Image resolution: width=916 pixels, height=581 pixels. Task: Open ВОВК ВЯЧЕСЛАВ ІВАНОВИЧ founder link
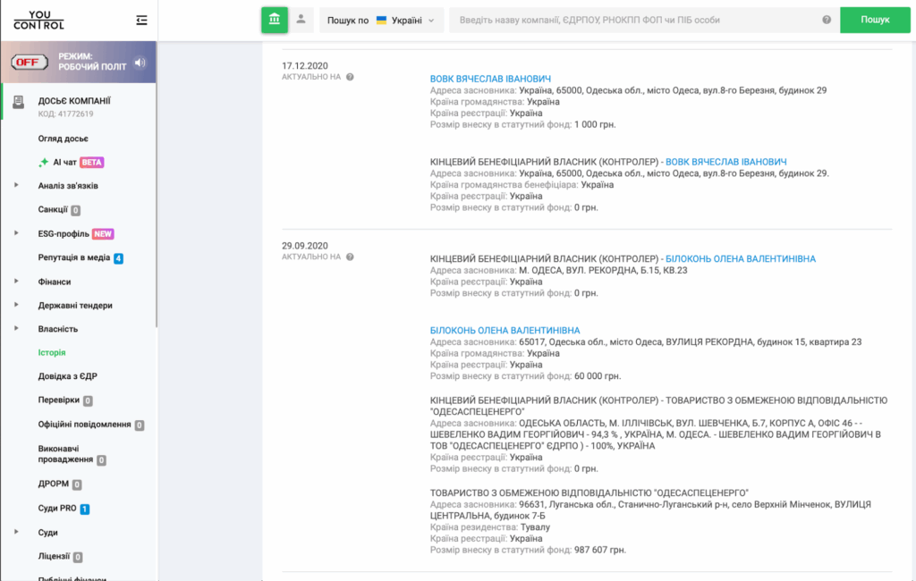click(x=490, y=79)
